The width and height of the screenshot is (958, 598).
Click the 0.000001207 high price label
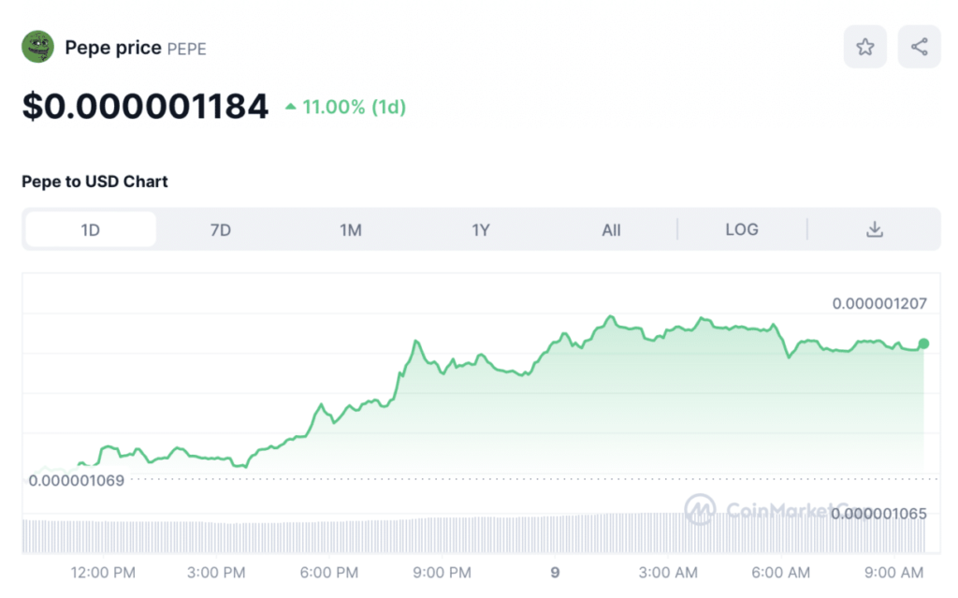click(x=879, y=303)
